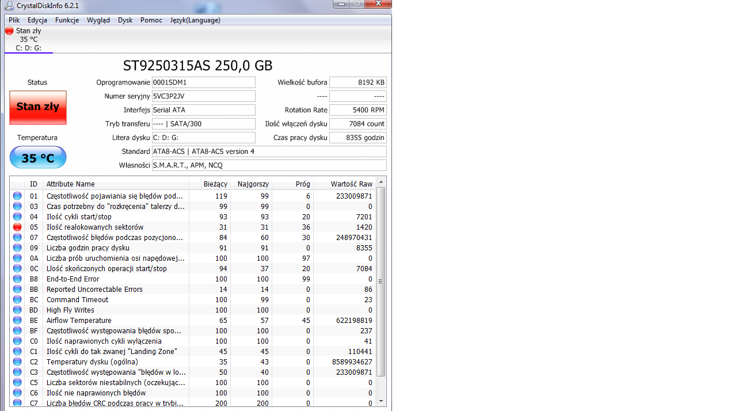
Task: Click the Oprogramowanie field 0001SDM1
Action: point(203,82)
